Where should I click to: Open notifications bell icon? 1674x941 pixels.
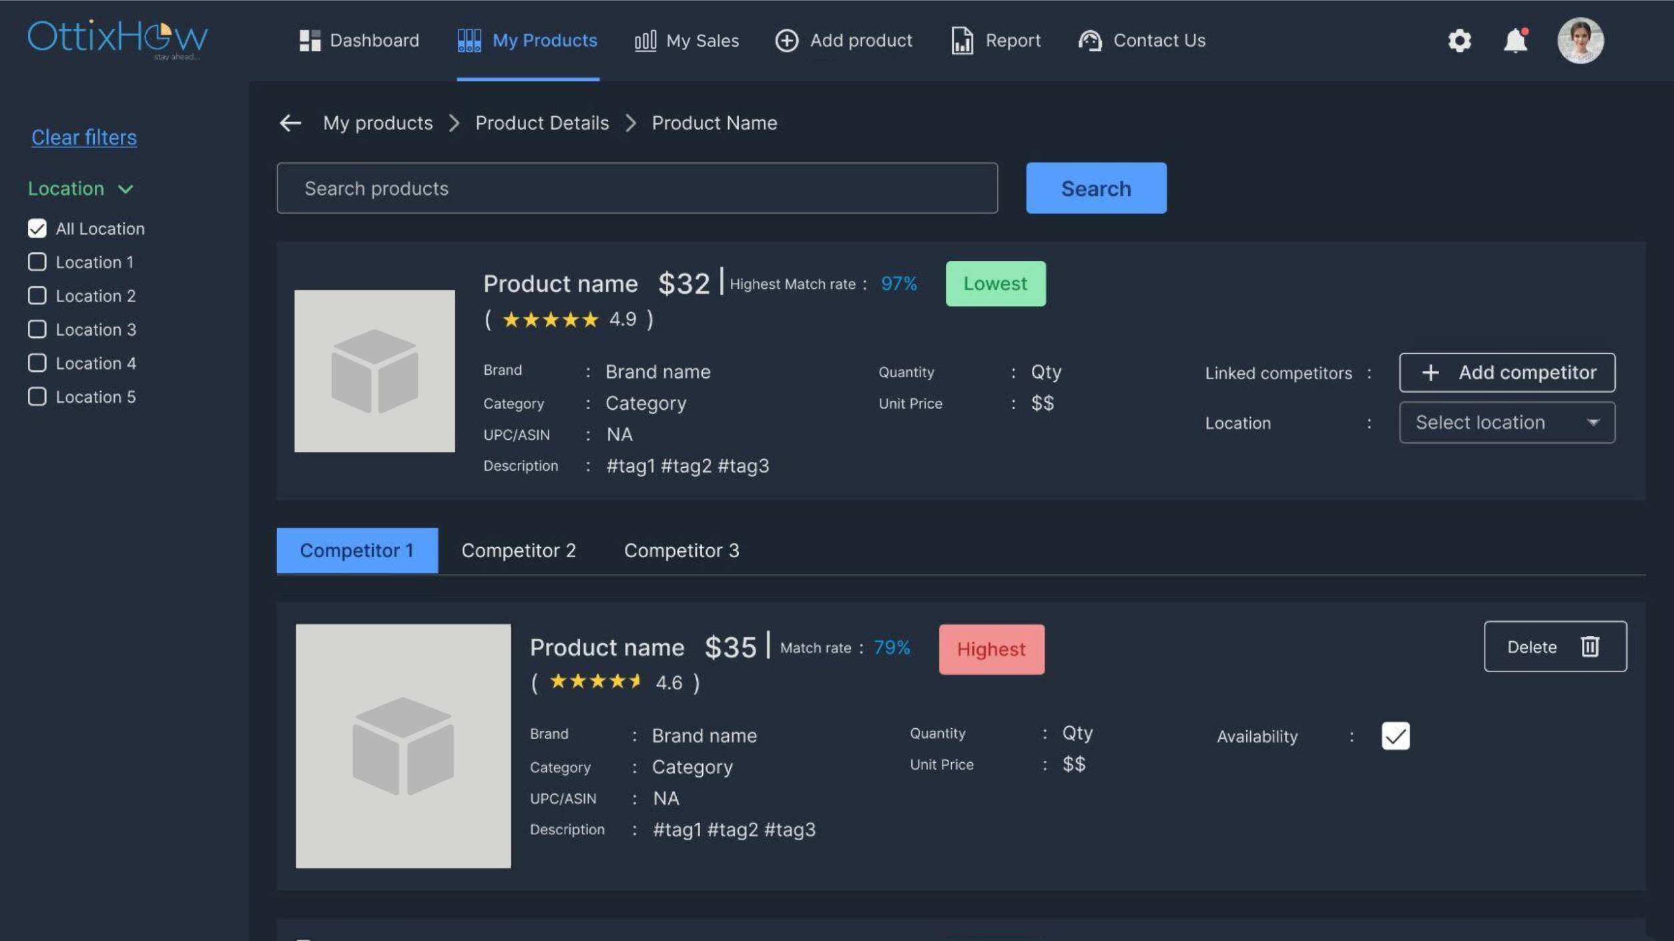click(1515, 41)
